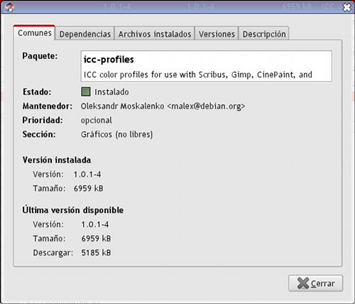Image resolution: width=355 pixels, height=304 pixels.
Task: Go to the Versiones tab
Action: 217,34
